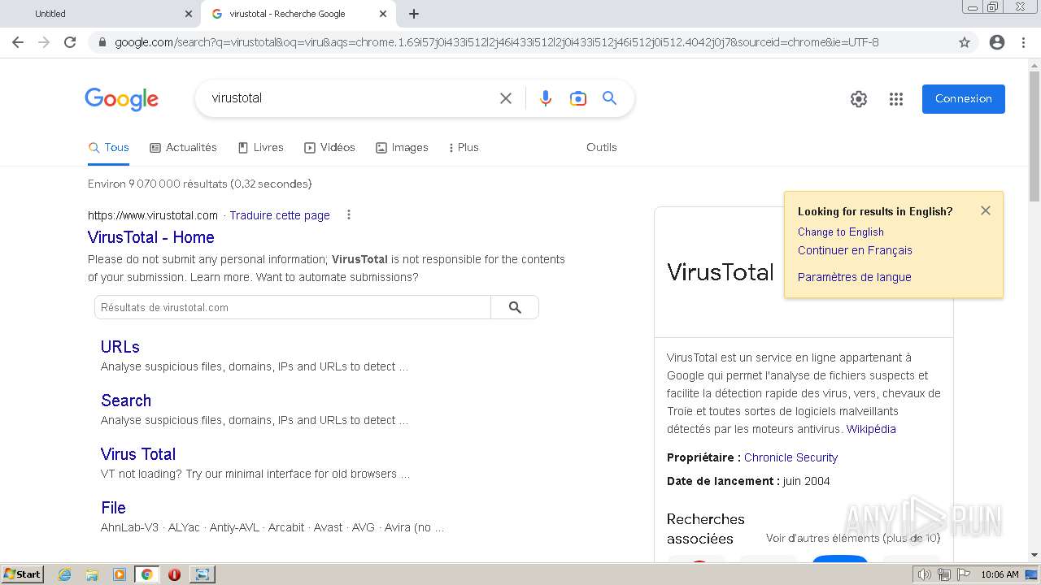1041x585 pixels.
Task: Focus the Google search input field
Action: pos(350,98)
